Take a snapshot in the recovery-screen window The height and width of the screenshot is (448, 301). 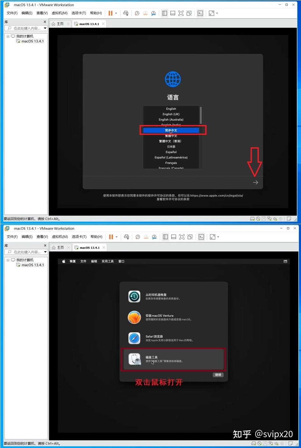pos(138,237)
